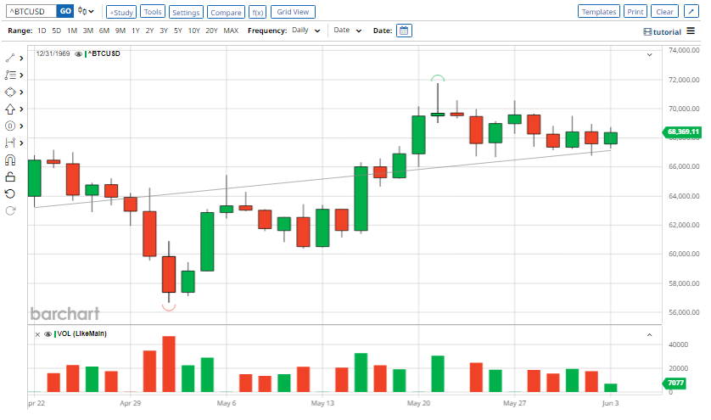Click the tutorial video icon

[x=647, y=31]
